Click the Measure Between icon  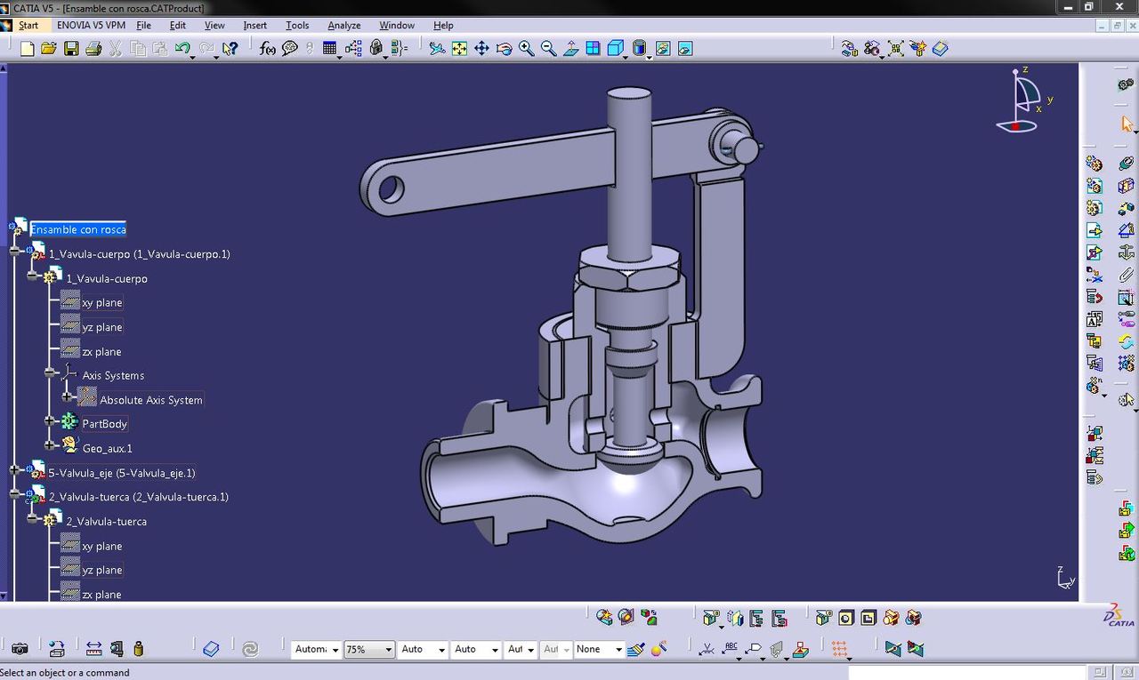[x=93, y=650]
